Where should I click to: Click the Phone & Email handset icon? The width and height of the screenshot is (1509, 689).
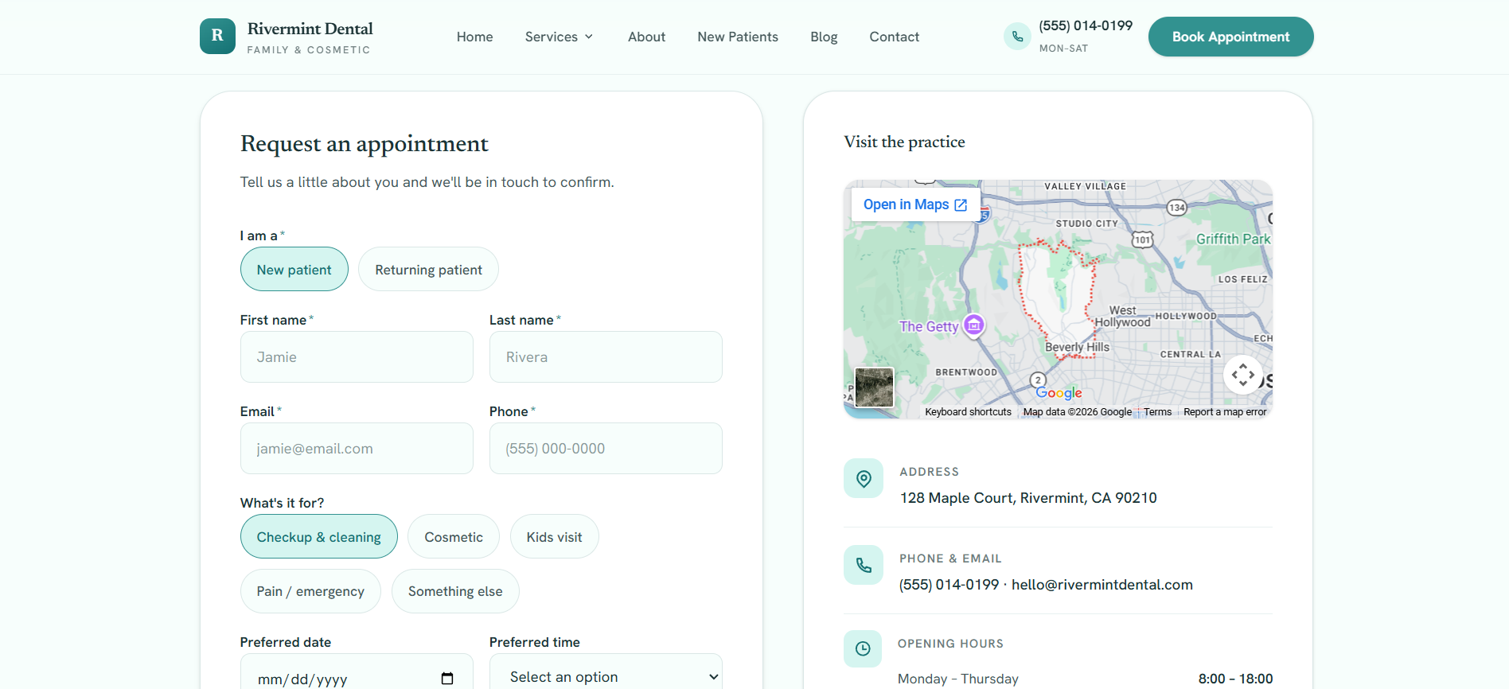(x=864, y=565)
